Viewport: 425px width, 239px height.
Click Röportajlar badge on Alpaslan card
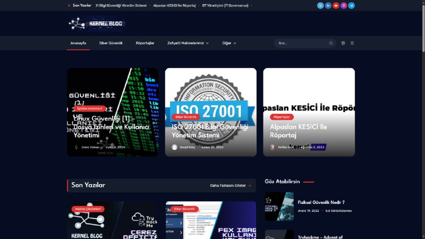tap(282, 117)
